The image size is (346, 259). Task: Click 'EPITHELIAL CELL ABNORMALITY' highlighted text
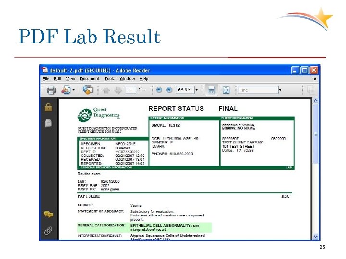161,225
